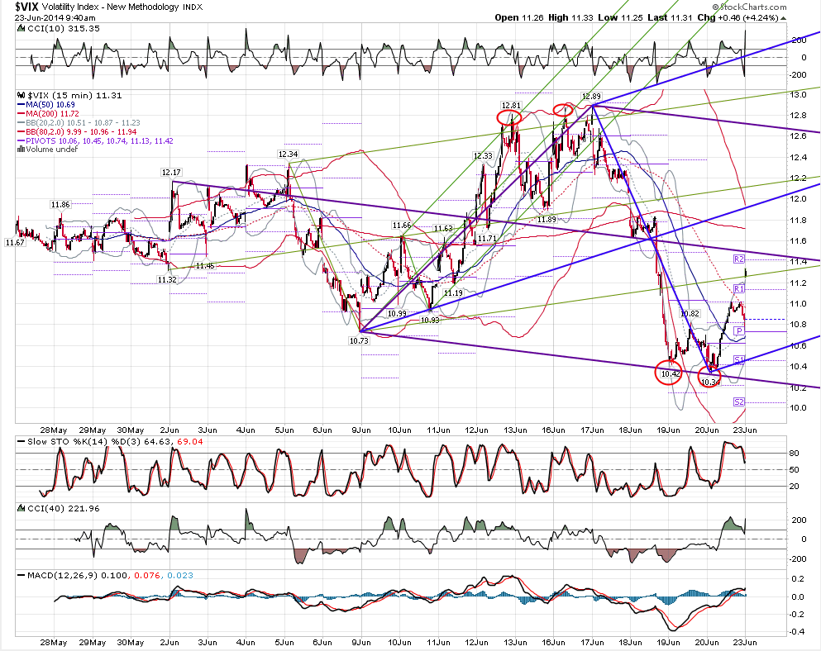Screen dimensions: 821x651
Task: Click the $VIX ticker symbol title
Action: click(x=26, y=7)
